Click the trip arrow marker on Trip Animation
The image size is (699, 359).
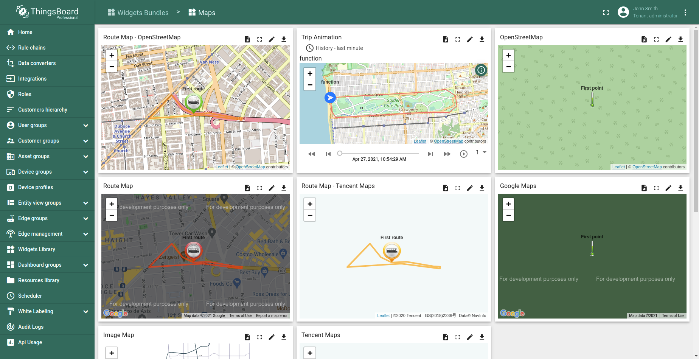tap(330, 98)
